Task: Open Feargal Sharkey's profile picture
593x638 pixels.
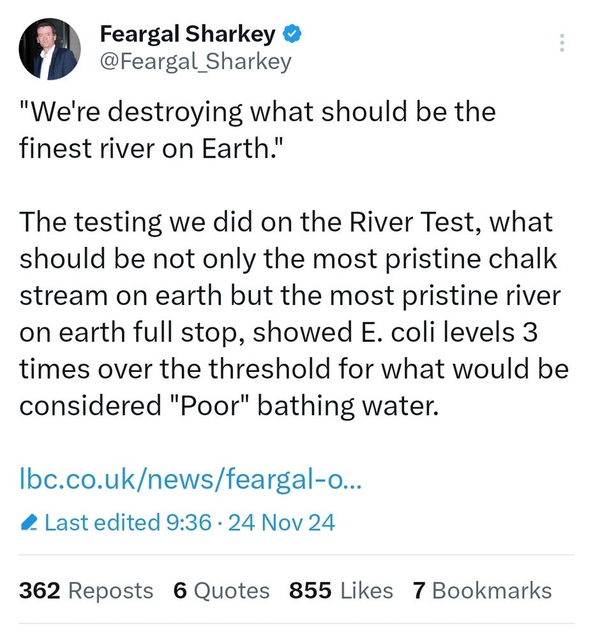Action: click(49, 49)
